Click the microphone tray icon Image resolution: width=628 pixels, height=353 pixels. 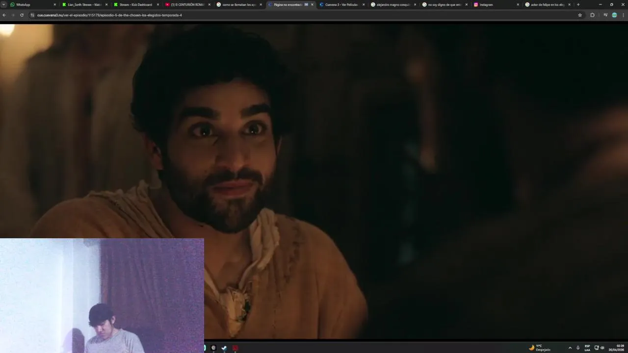[578, 348]
